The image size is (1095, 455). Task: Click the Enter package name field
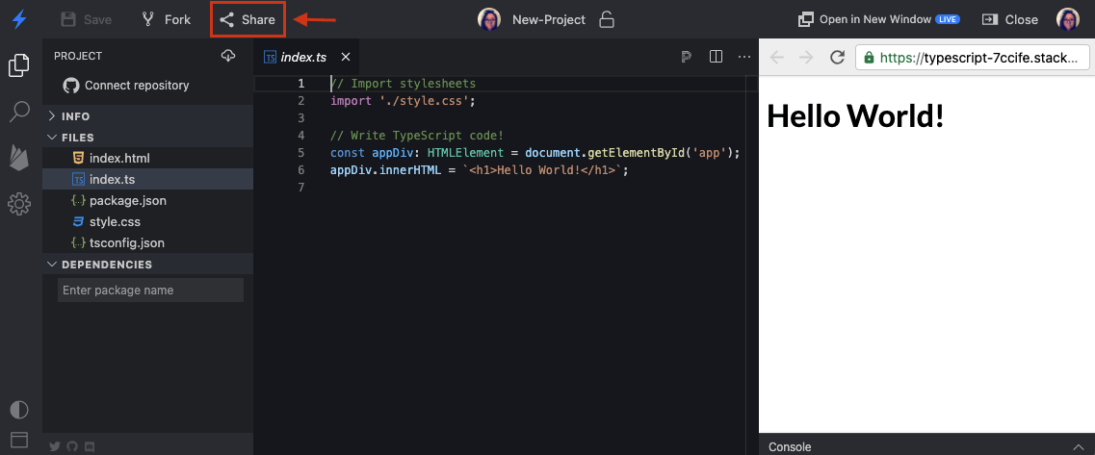pyautogui.click(x=150, y=291)
